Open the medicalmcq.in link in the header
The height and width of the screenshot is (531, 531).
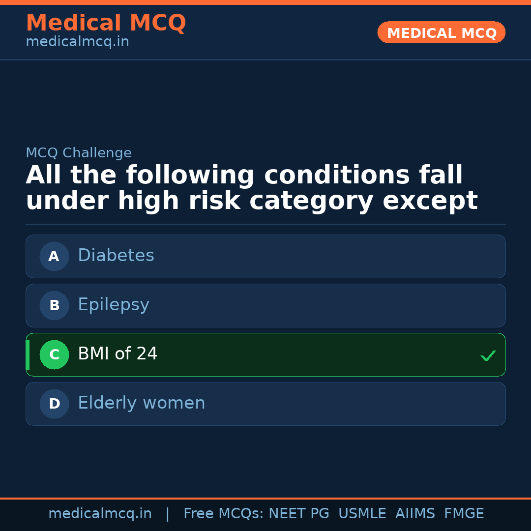pos(77,41)
